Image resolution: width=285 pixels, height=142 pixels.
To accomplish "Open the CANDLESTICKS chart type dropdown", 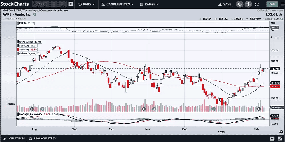I will coord(118,4).
